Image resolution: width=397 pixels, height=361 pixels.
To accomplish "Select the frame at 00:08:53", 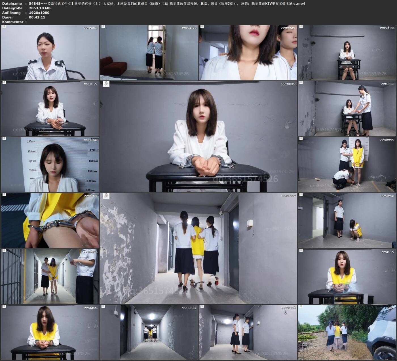I will [x=347, y=52].
